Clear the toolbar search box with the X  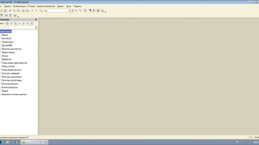coord(72,11)
